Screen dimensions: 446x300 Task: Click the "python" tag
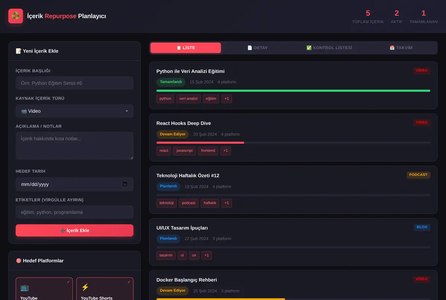[x=165, y=99]
